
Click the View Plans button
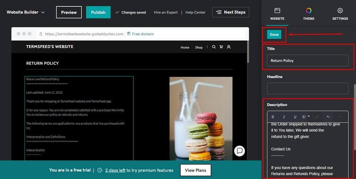[x=195, y=170]
